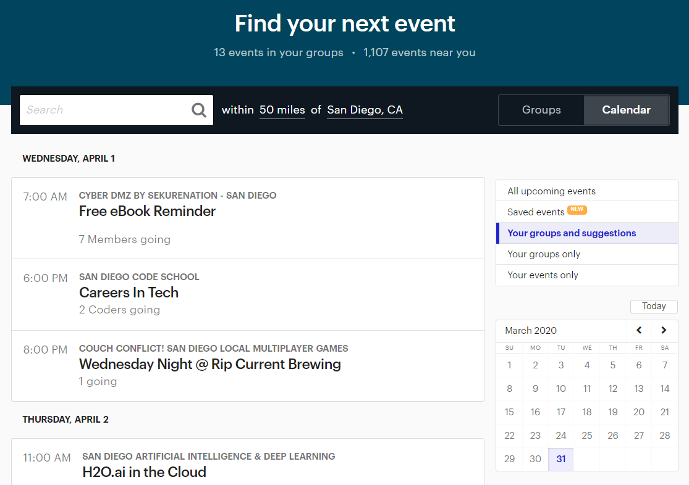Visit San Diego Artificial Intelligence group
The height and width of the screenshot is (485, 689).
209,457
